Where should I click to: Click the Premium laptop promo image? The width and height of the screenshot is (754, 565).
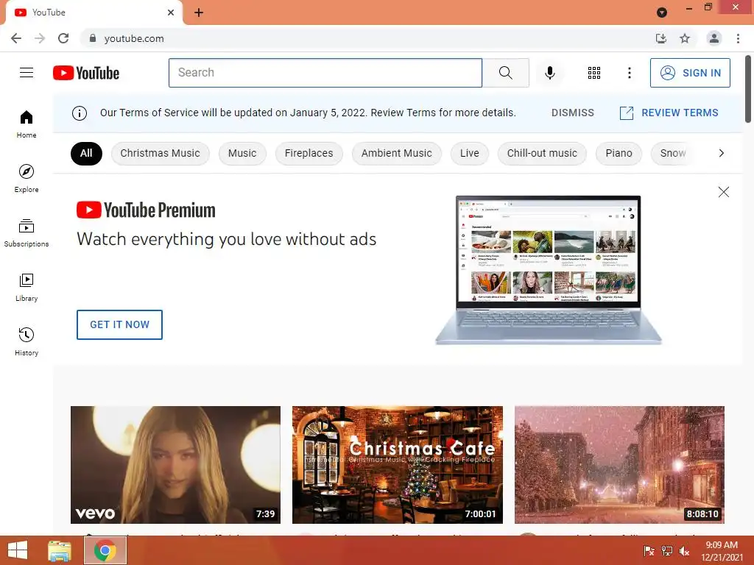[x=548, y=270]
